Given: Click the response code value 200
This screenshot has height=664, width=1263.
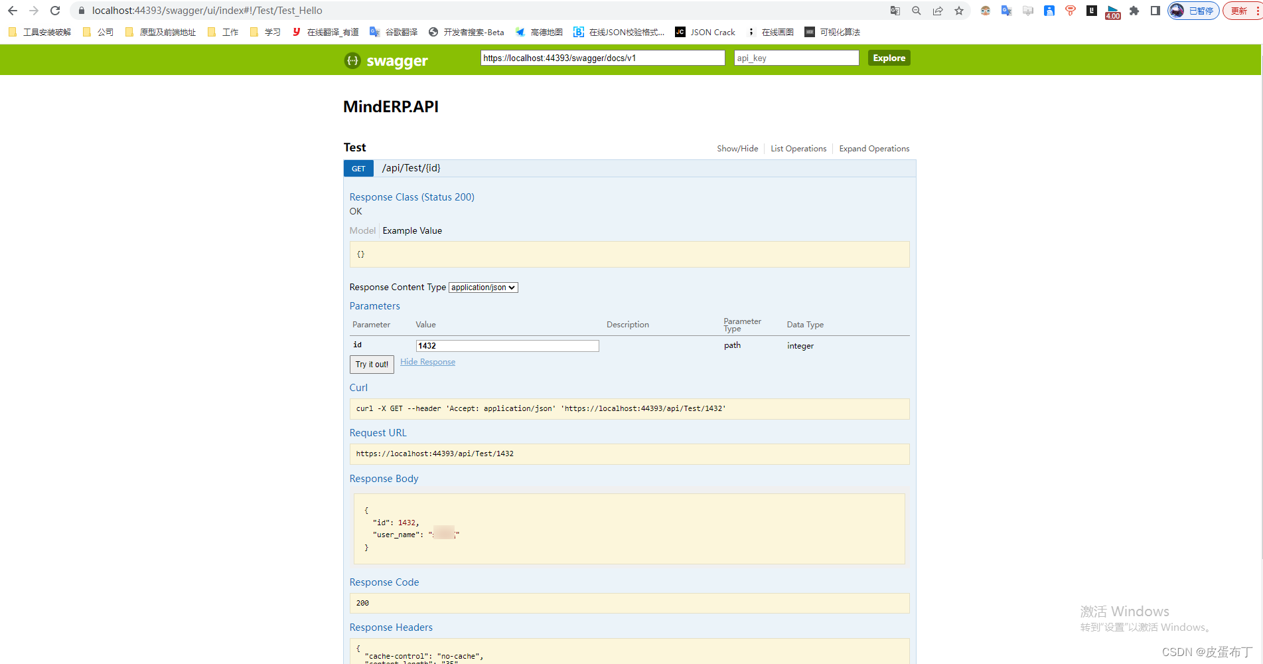Looking at the screenshot, I should pos(362,604).
